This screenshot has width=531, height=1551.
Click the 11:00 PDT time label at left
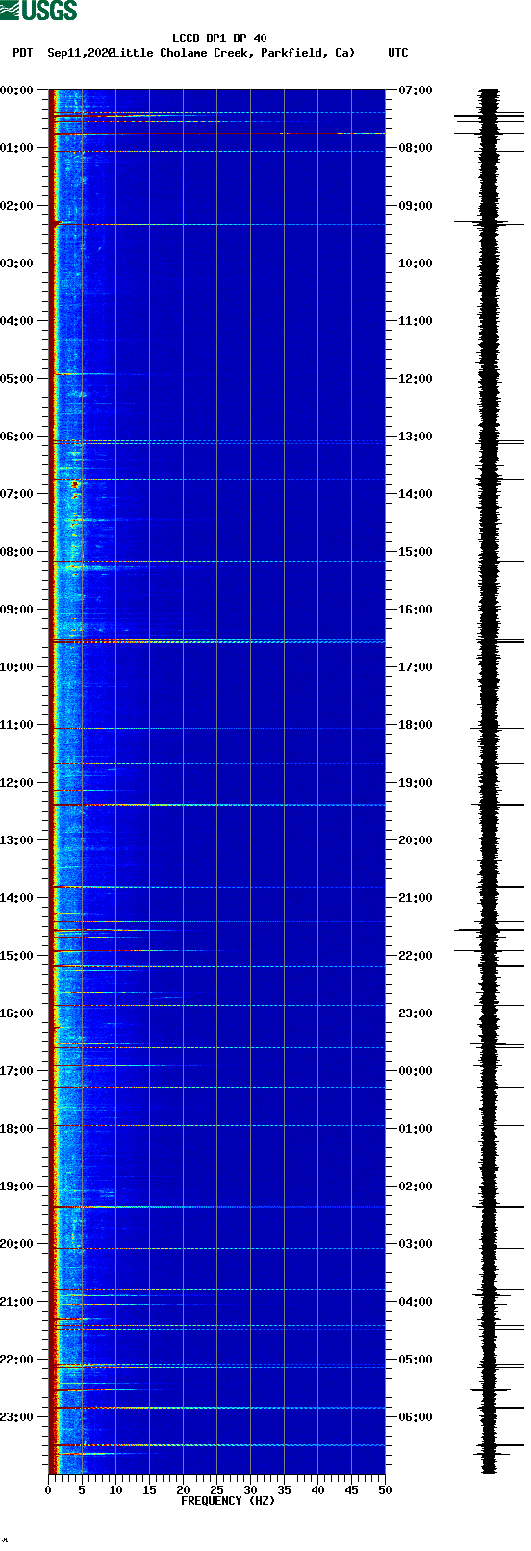pyautogui.click(x=16, y=725)
